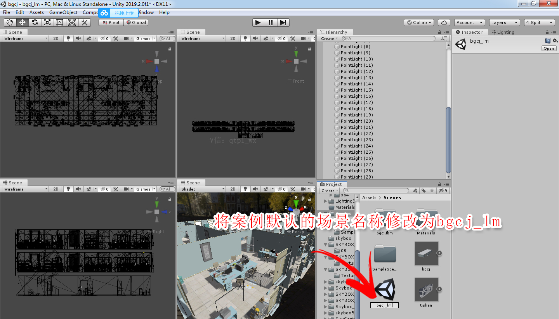Viewport: 559px width, 319px height.
Task: Open the Help menu
Action: (x=164, y=12)
